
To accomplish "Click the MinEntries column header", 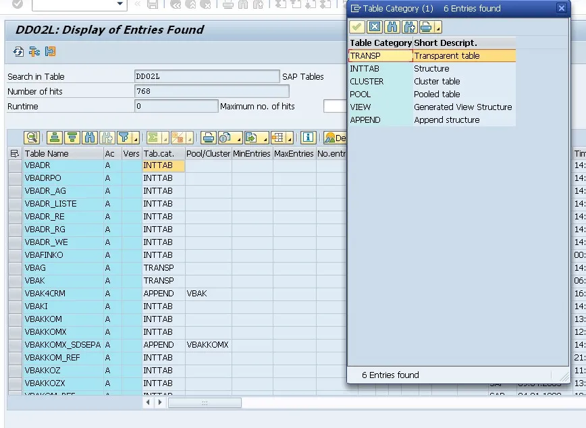I will click(x=252, y=154).
